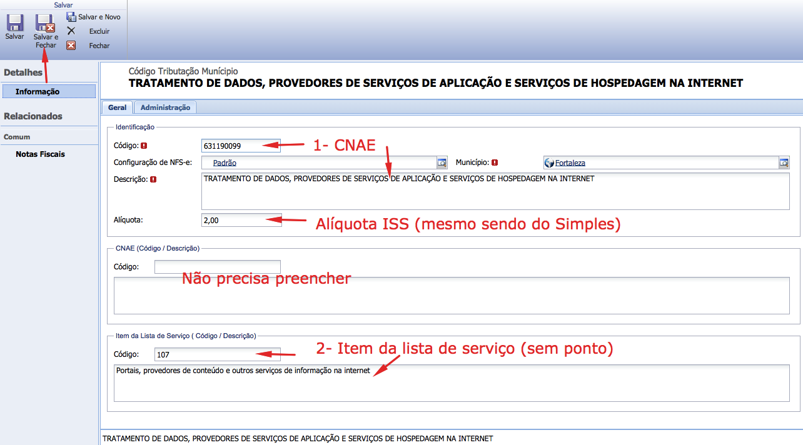Click the service item description text area
The image size is (803, 445).
point(452,383)
